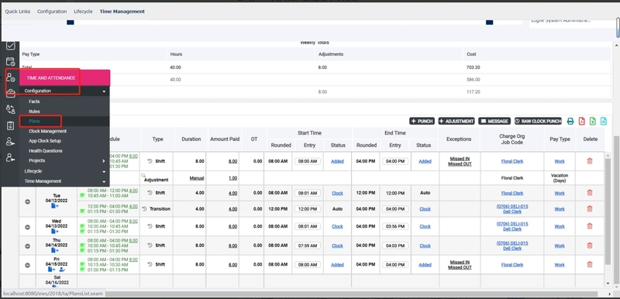Open the briefcase sidebar icon
Image resolution: width=620 pixels, height=299 pixels.
tap(11, 94)
